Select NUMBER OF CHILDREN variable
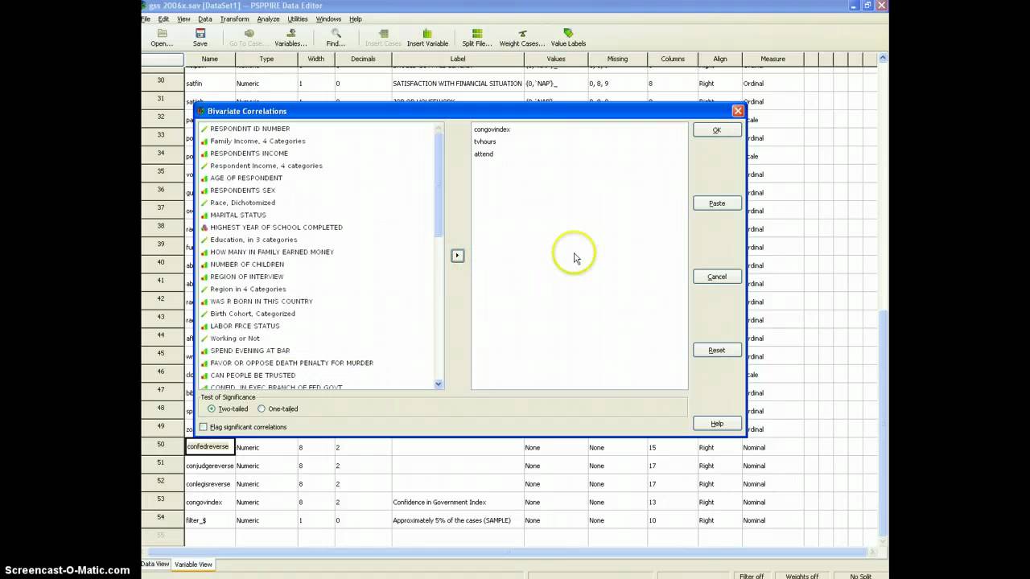 tap(246, 265)
